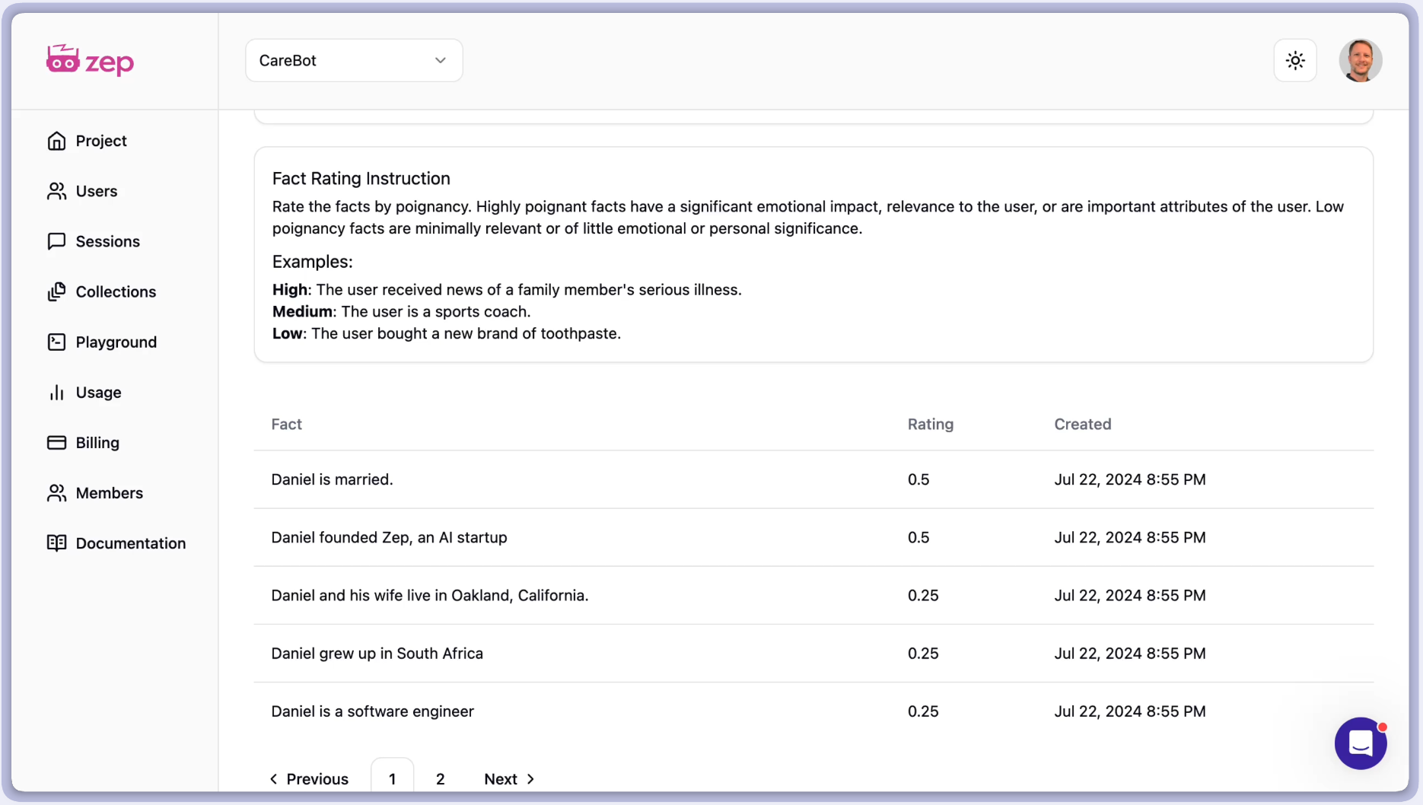Image resolution: width=1423 pixels, height=805 pixels.
Task: Click the High poignancy example line
Action: click(x=507, y=290)
